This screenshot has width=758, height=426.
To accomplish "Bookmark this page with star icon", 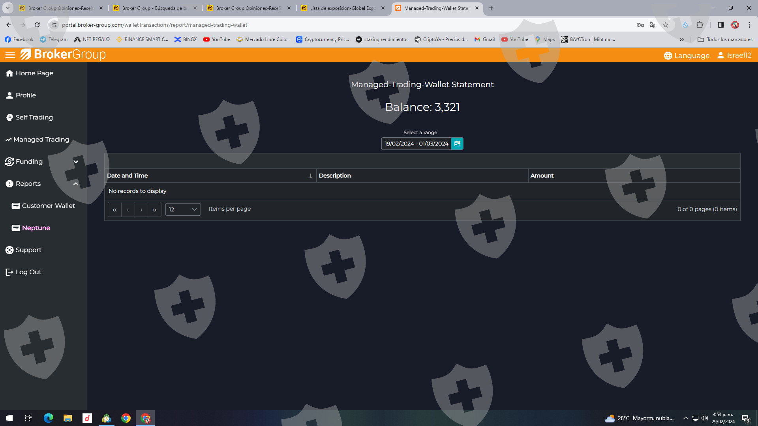I will tap(666, 25).
